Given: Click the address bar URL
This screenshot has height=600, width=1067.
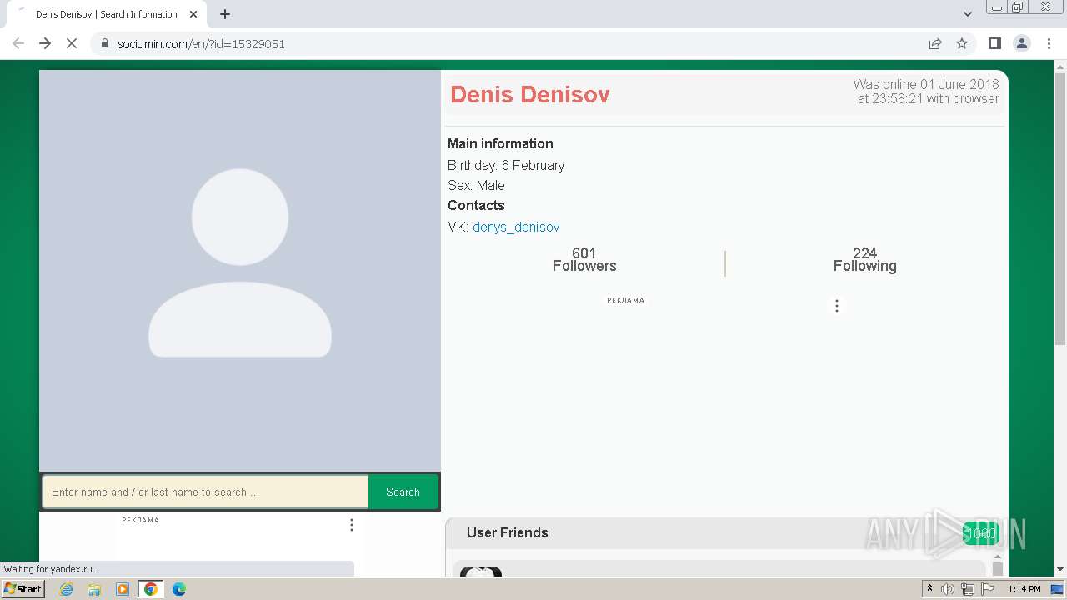Looking at the screenshot, I should pos(201,44).
